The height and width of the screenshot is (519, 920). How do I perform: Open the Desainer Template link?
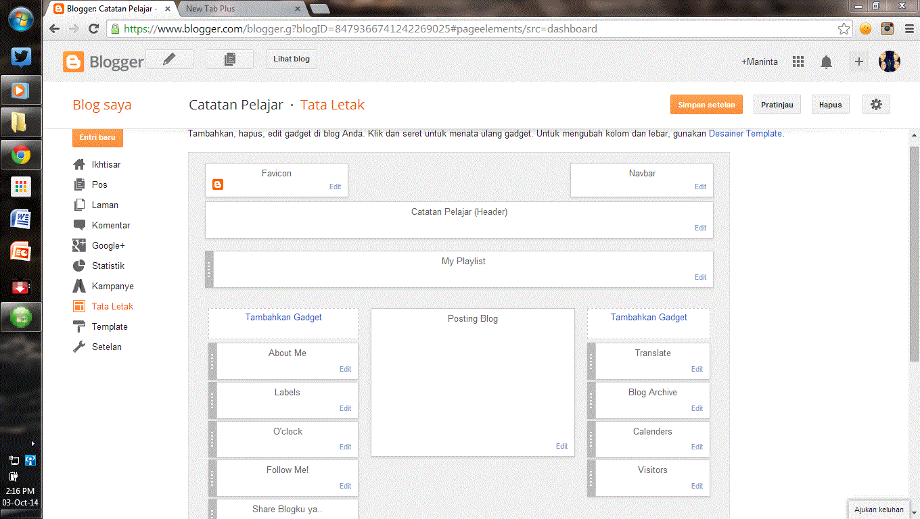[745, 134]
